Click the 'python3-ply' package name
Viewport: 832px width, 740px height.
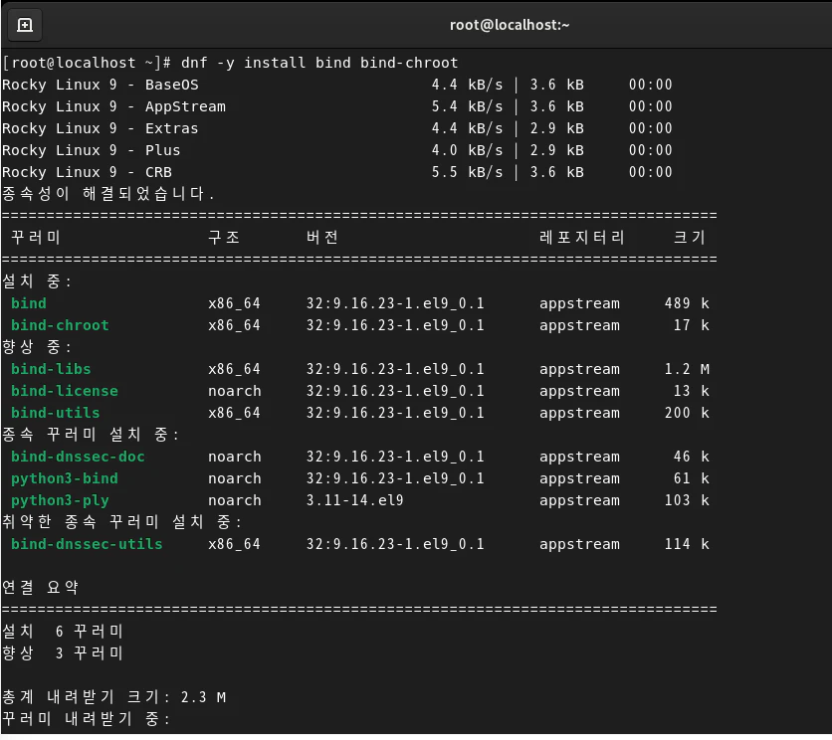click(x=60, y=500)
